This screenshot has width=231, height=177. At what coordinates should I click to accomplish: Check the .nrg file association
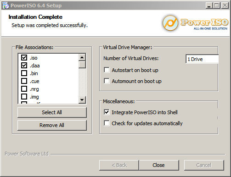click(24, 89)
